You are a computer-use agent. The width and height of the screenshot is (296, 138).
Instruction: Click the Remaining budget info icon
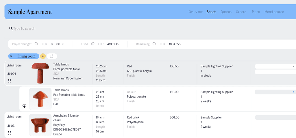pyautogui.click(x=154, y=44)
